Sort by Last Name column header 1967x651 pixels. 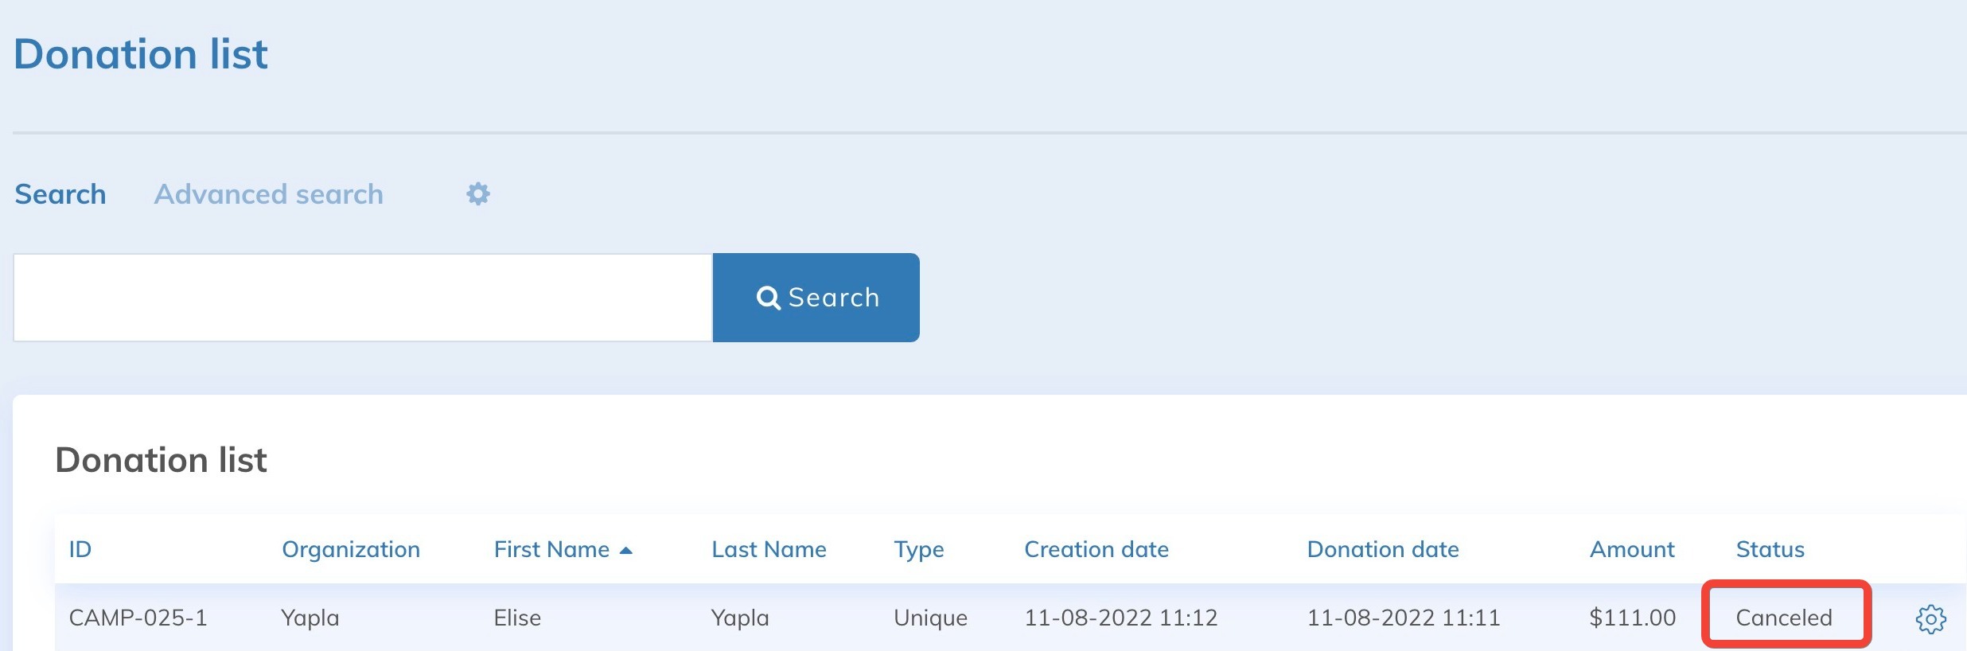[x=769, y=549]
